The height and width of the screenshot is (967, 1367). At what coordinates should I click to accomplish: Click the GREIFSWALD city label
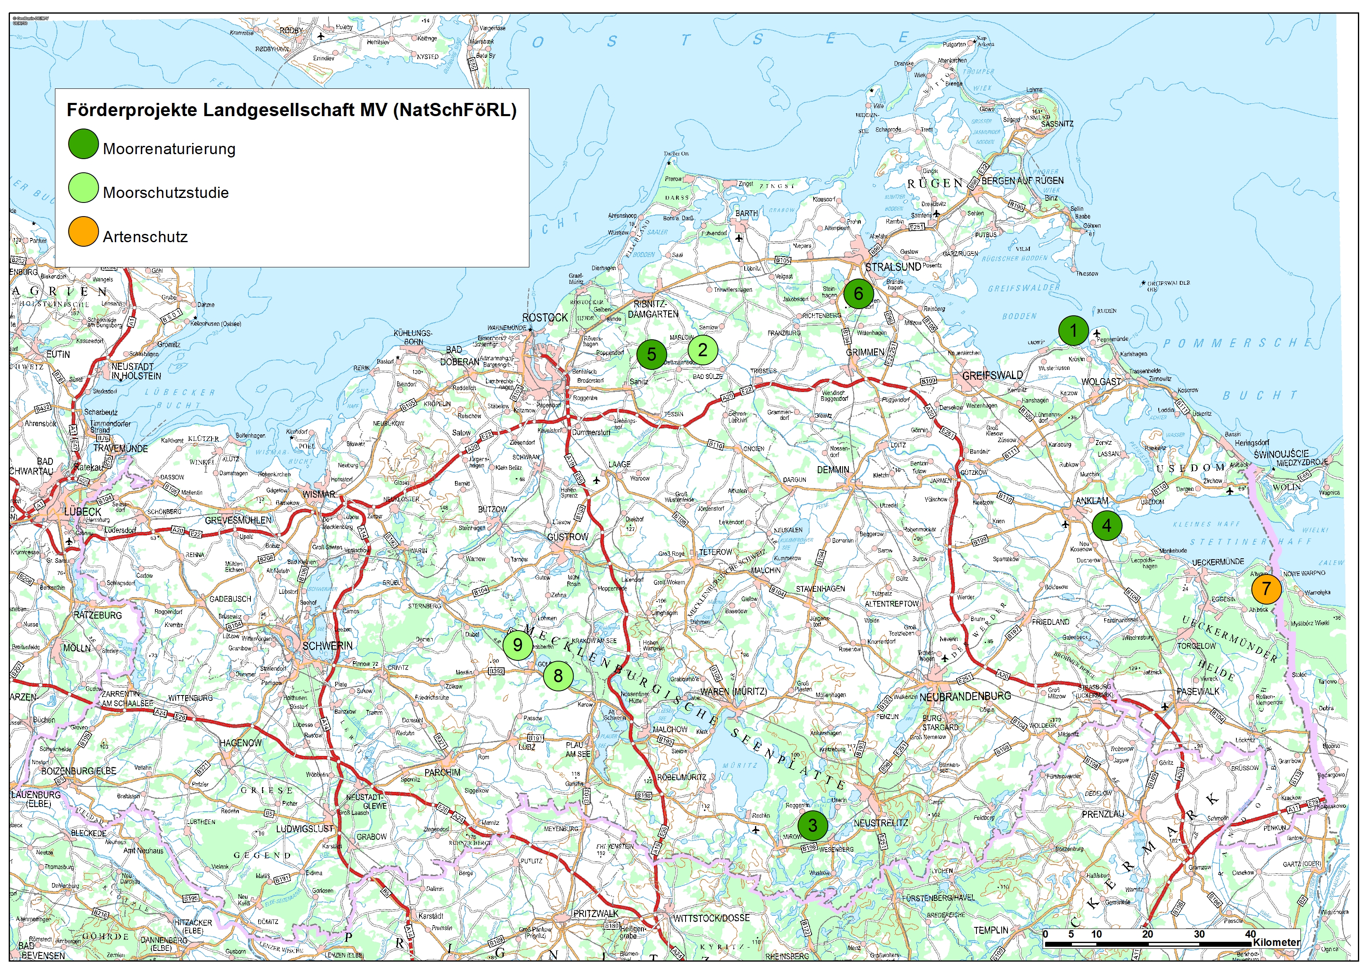point(993,375)
